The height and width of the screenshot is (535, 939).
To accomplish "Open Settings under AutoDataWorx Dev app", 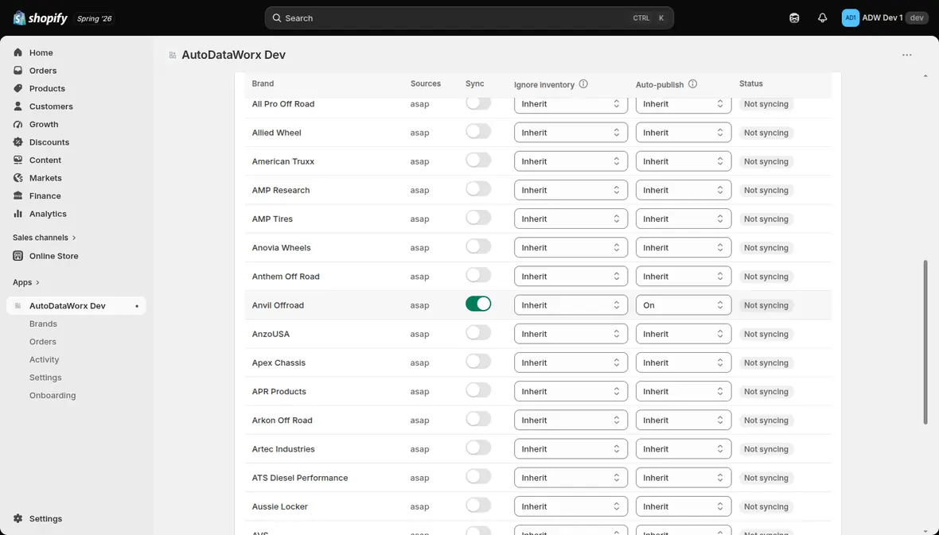I will click(45, 378).
